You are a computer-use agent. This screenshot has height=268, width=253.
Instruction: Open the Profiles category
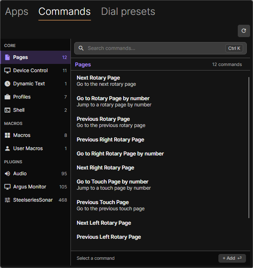pos(35,97)
